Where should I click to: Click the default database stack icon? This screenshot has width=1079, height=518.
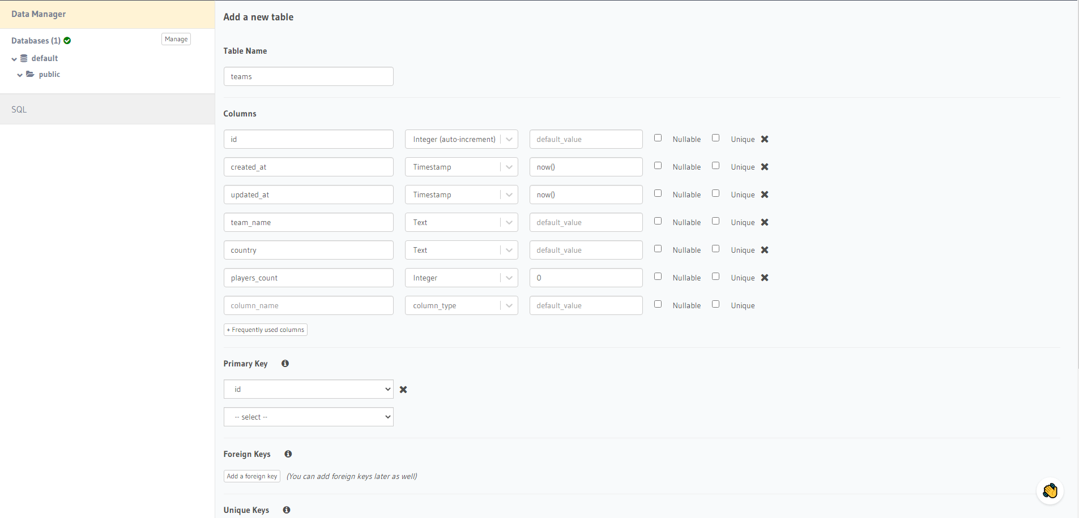point(24,58)
